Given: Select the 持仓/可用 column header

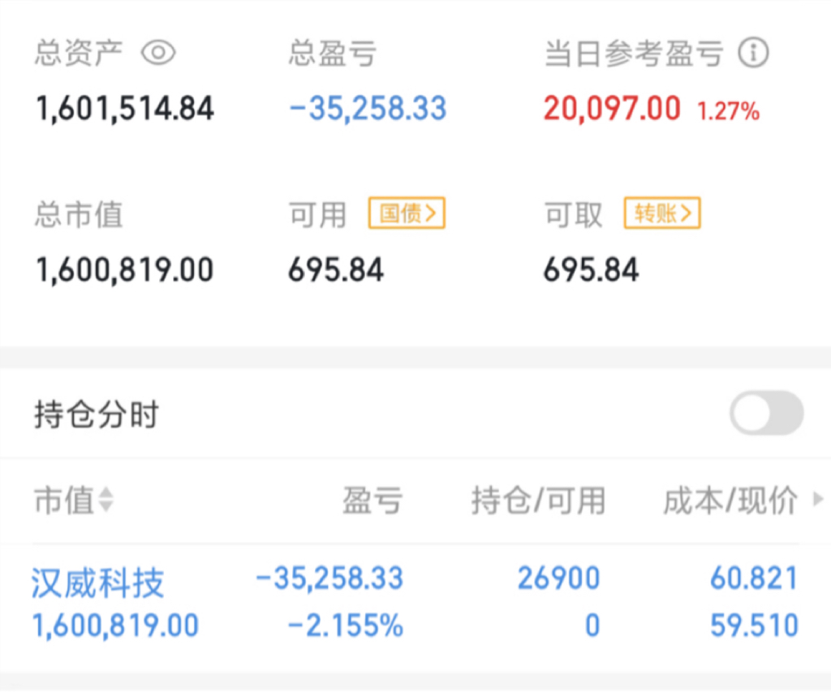Looking at the screenshot, I should (538, 501).
